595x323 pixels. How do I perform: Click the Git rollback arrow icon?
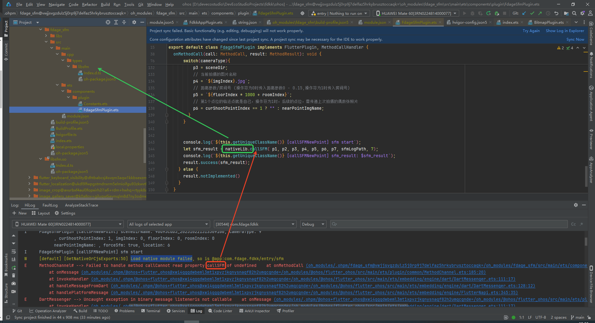[556, 13]
